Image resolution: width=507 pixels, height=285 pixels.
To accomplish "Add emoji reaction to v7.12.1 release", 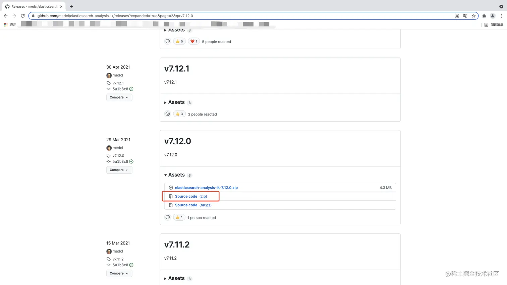I will click(x=168, y=114).
